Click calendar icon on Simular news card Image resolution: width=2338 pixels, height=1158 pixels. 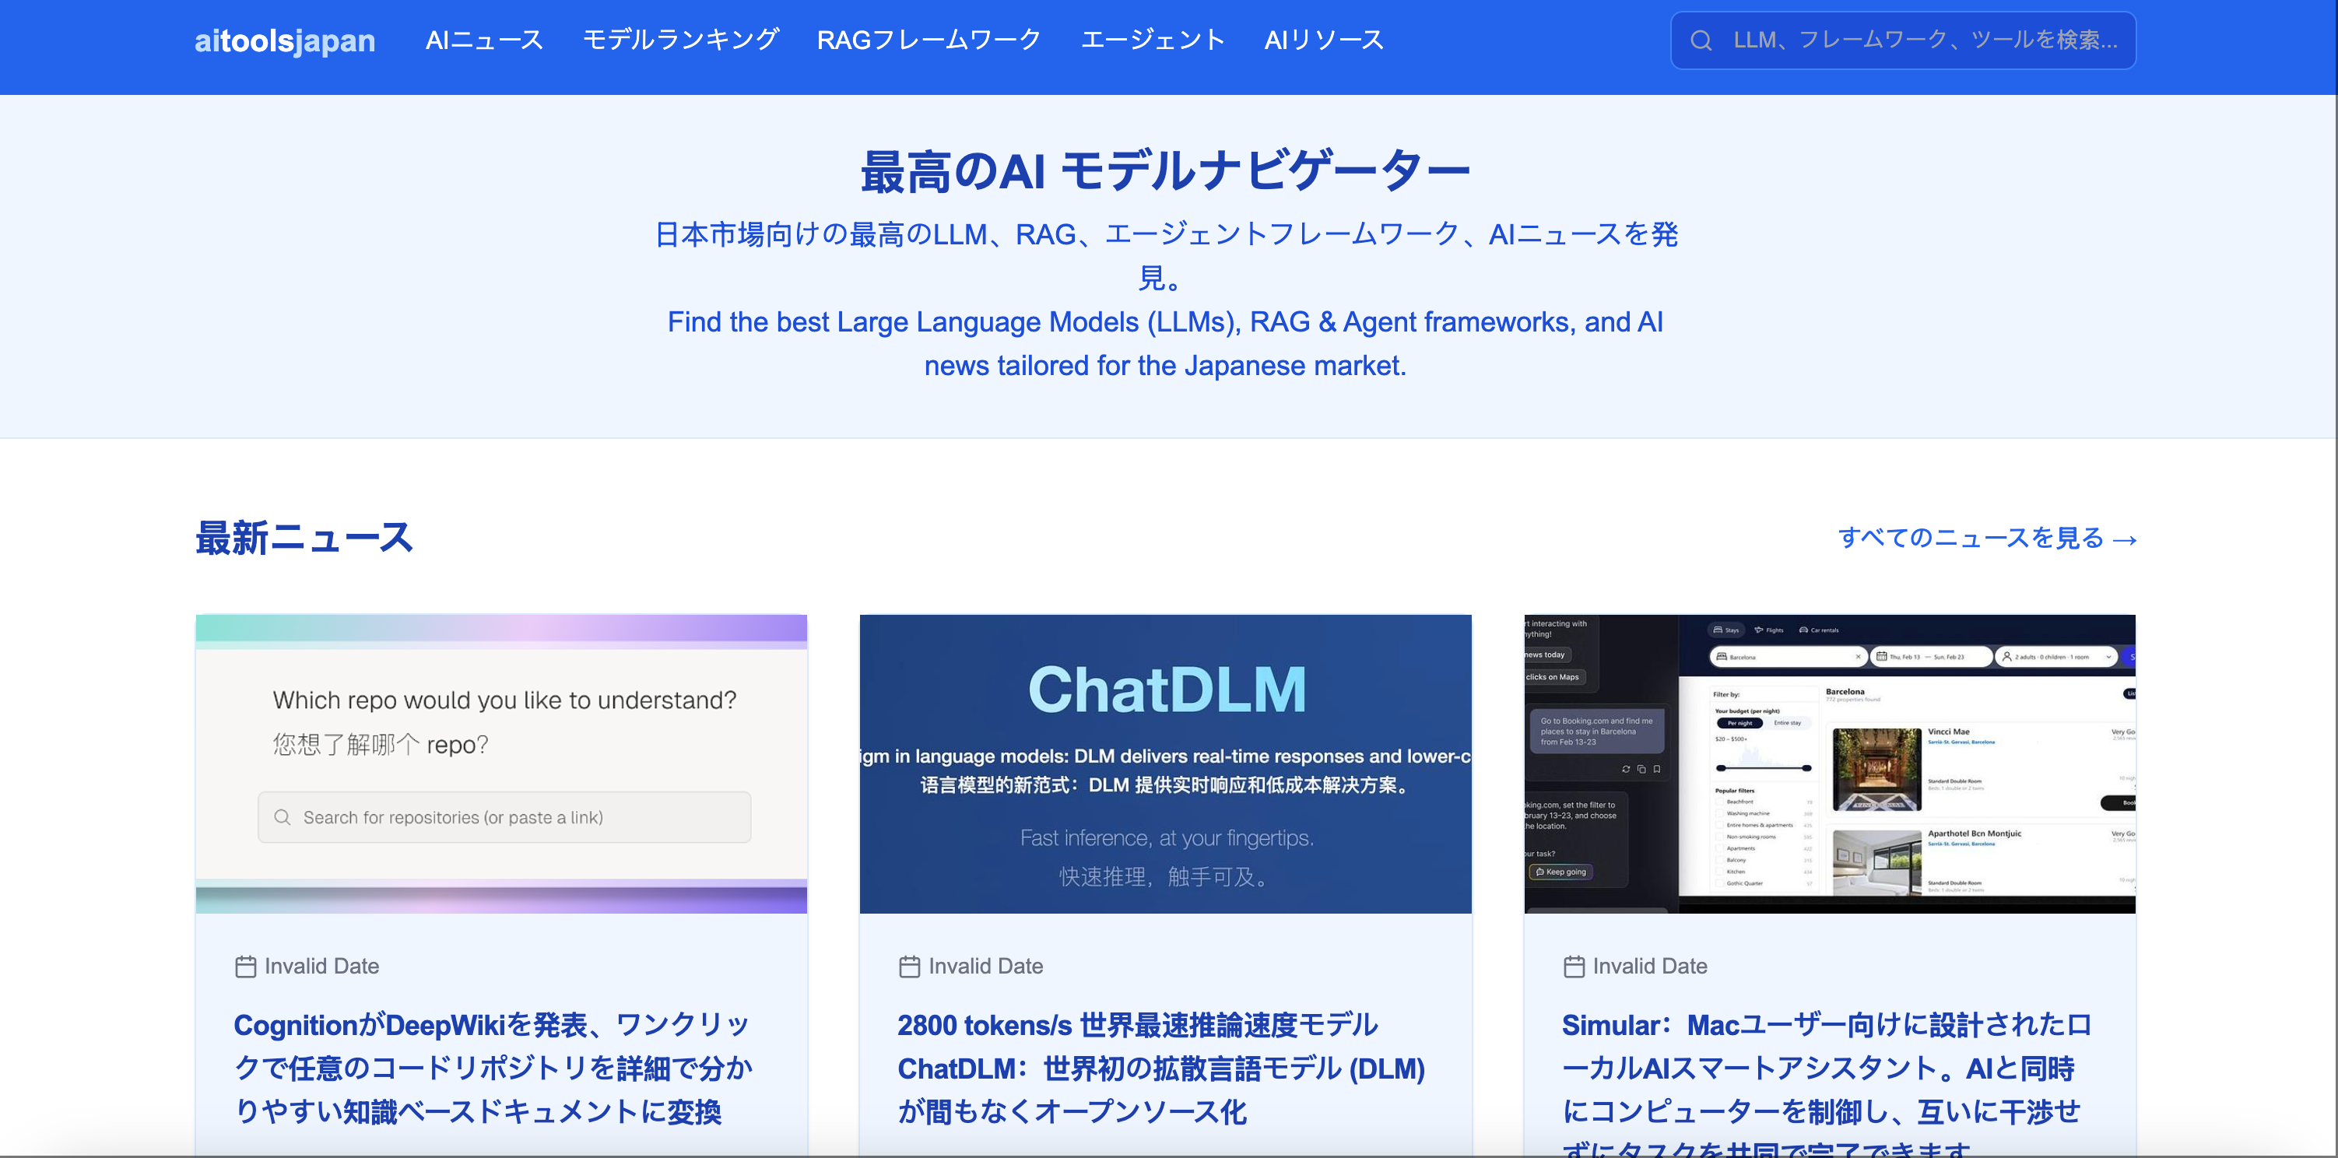coord(1573,967)
